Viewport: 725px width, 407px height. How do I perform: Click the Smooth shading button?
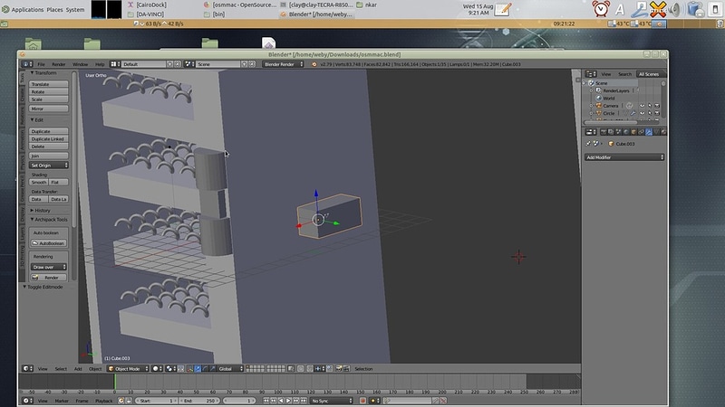(39, 183)
